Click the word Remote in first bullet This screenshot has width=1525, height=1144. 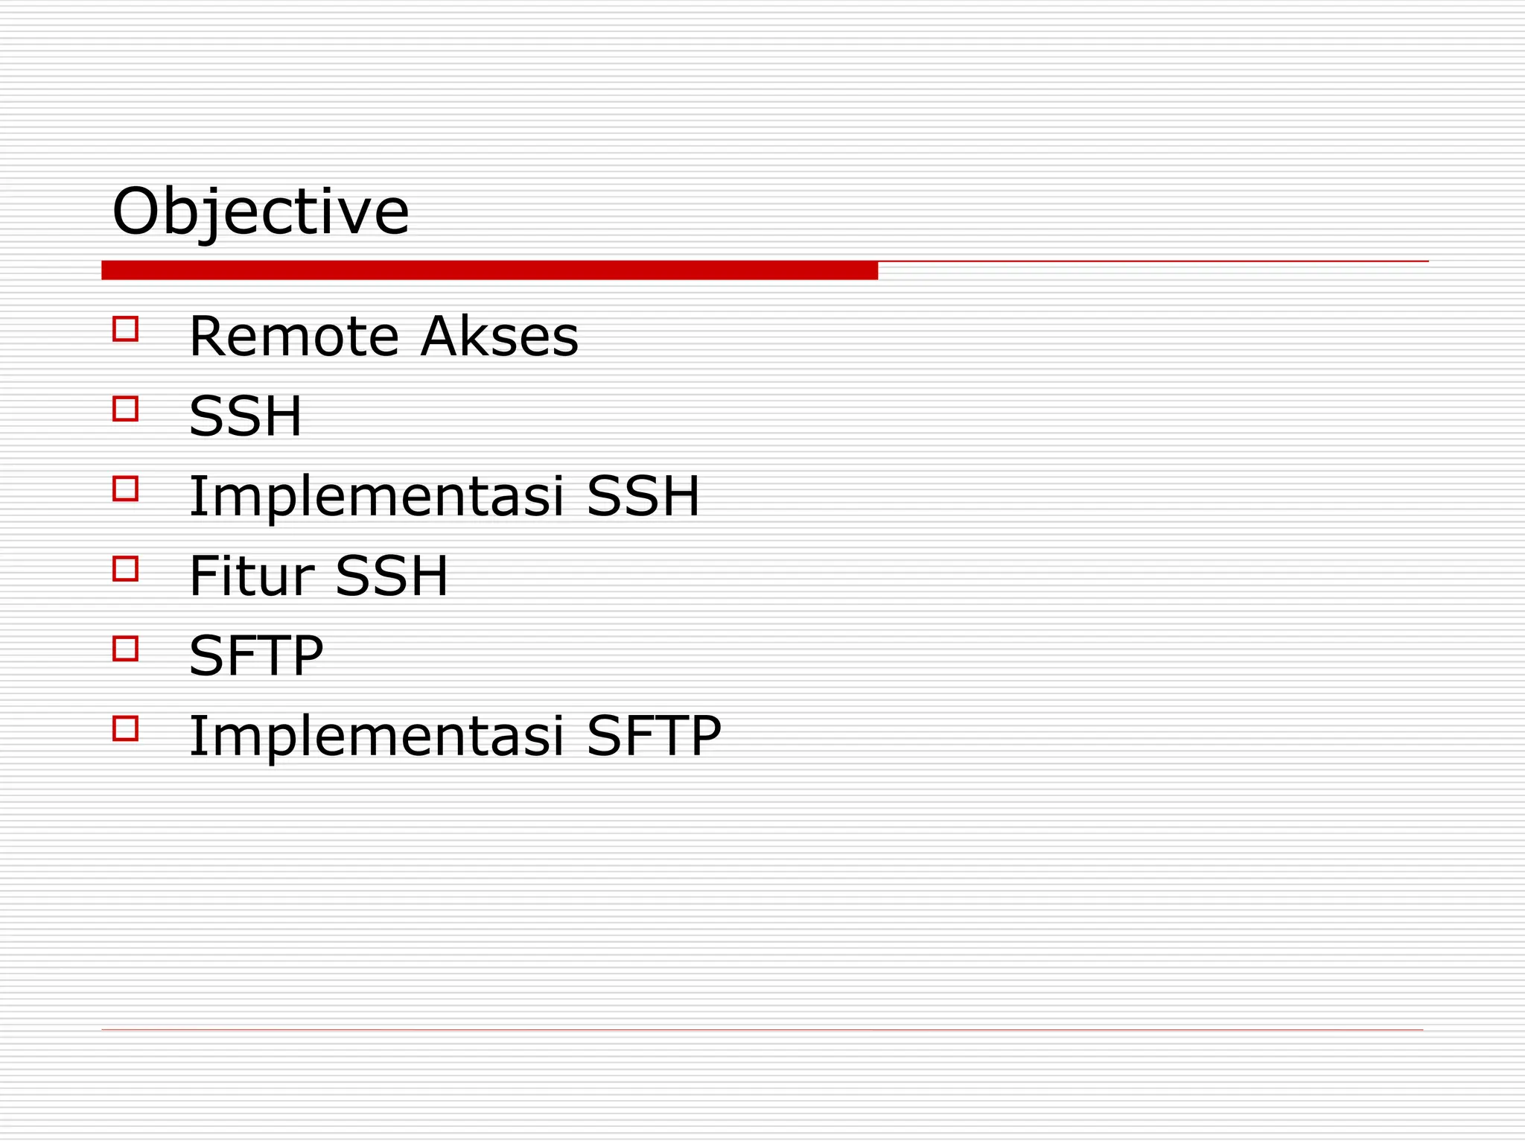[295, 337]
